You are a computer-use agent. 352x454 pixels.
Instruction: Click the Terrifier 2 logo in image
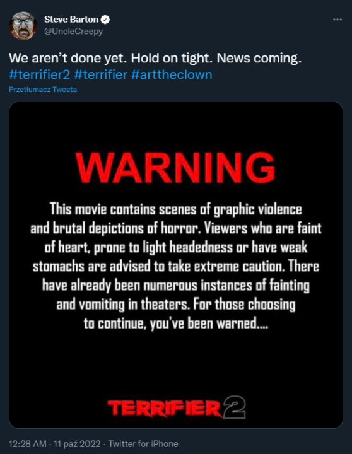point(177,408)
